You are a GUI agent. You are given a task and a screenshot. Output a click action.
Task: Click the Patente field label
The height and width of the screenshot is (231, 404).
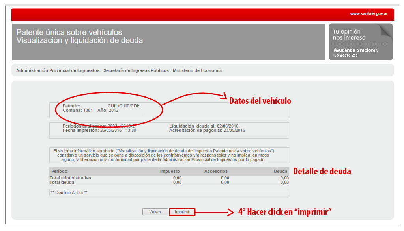pyautogui.click(x=71, y=106)
